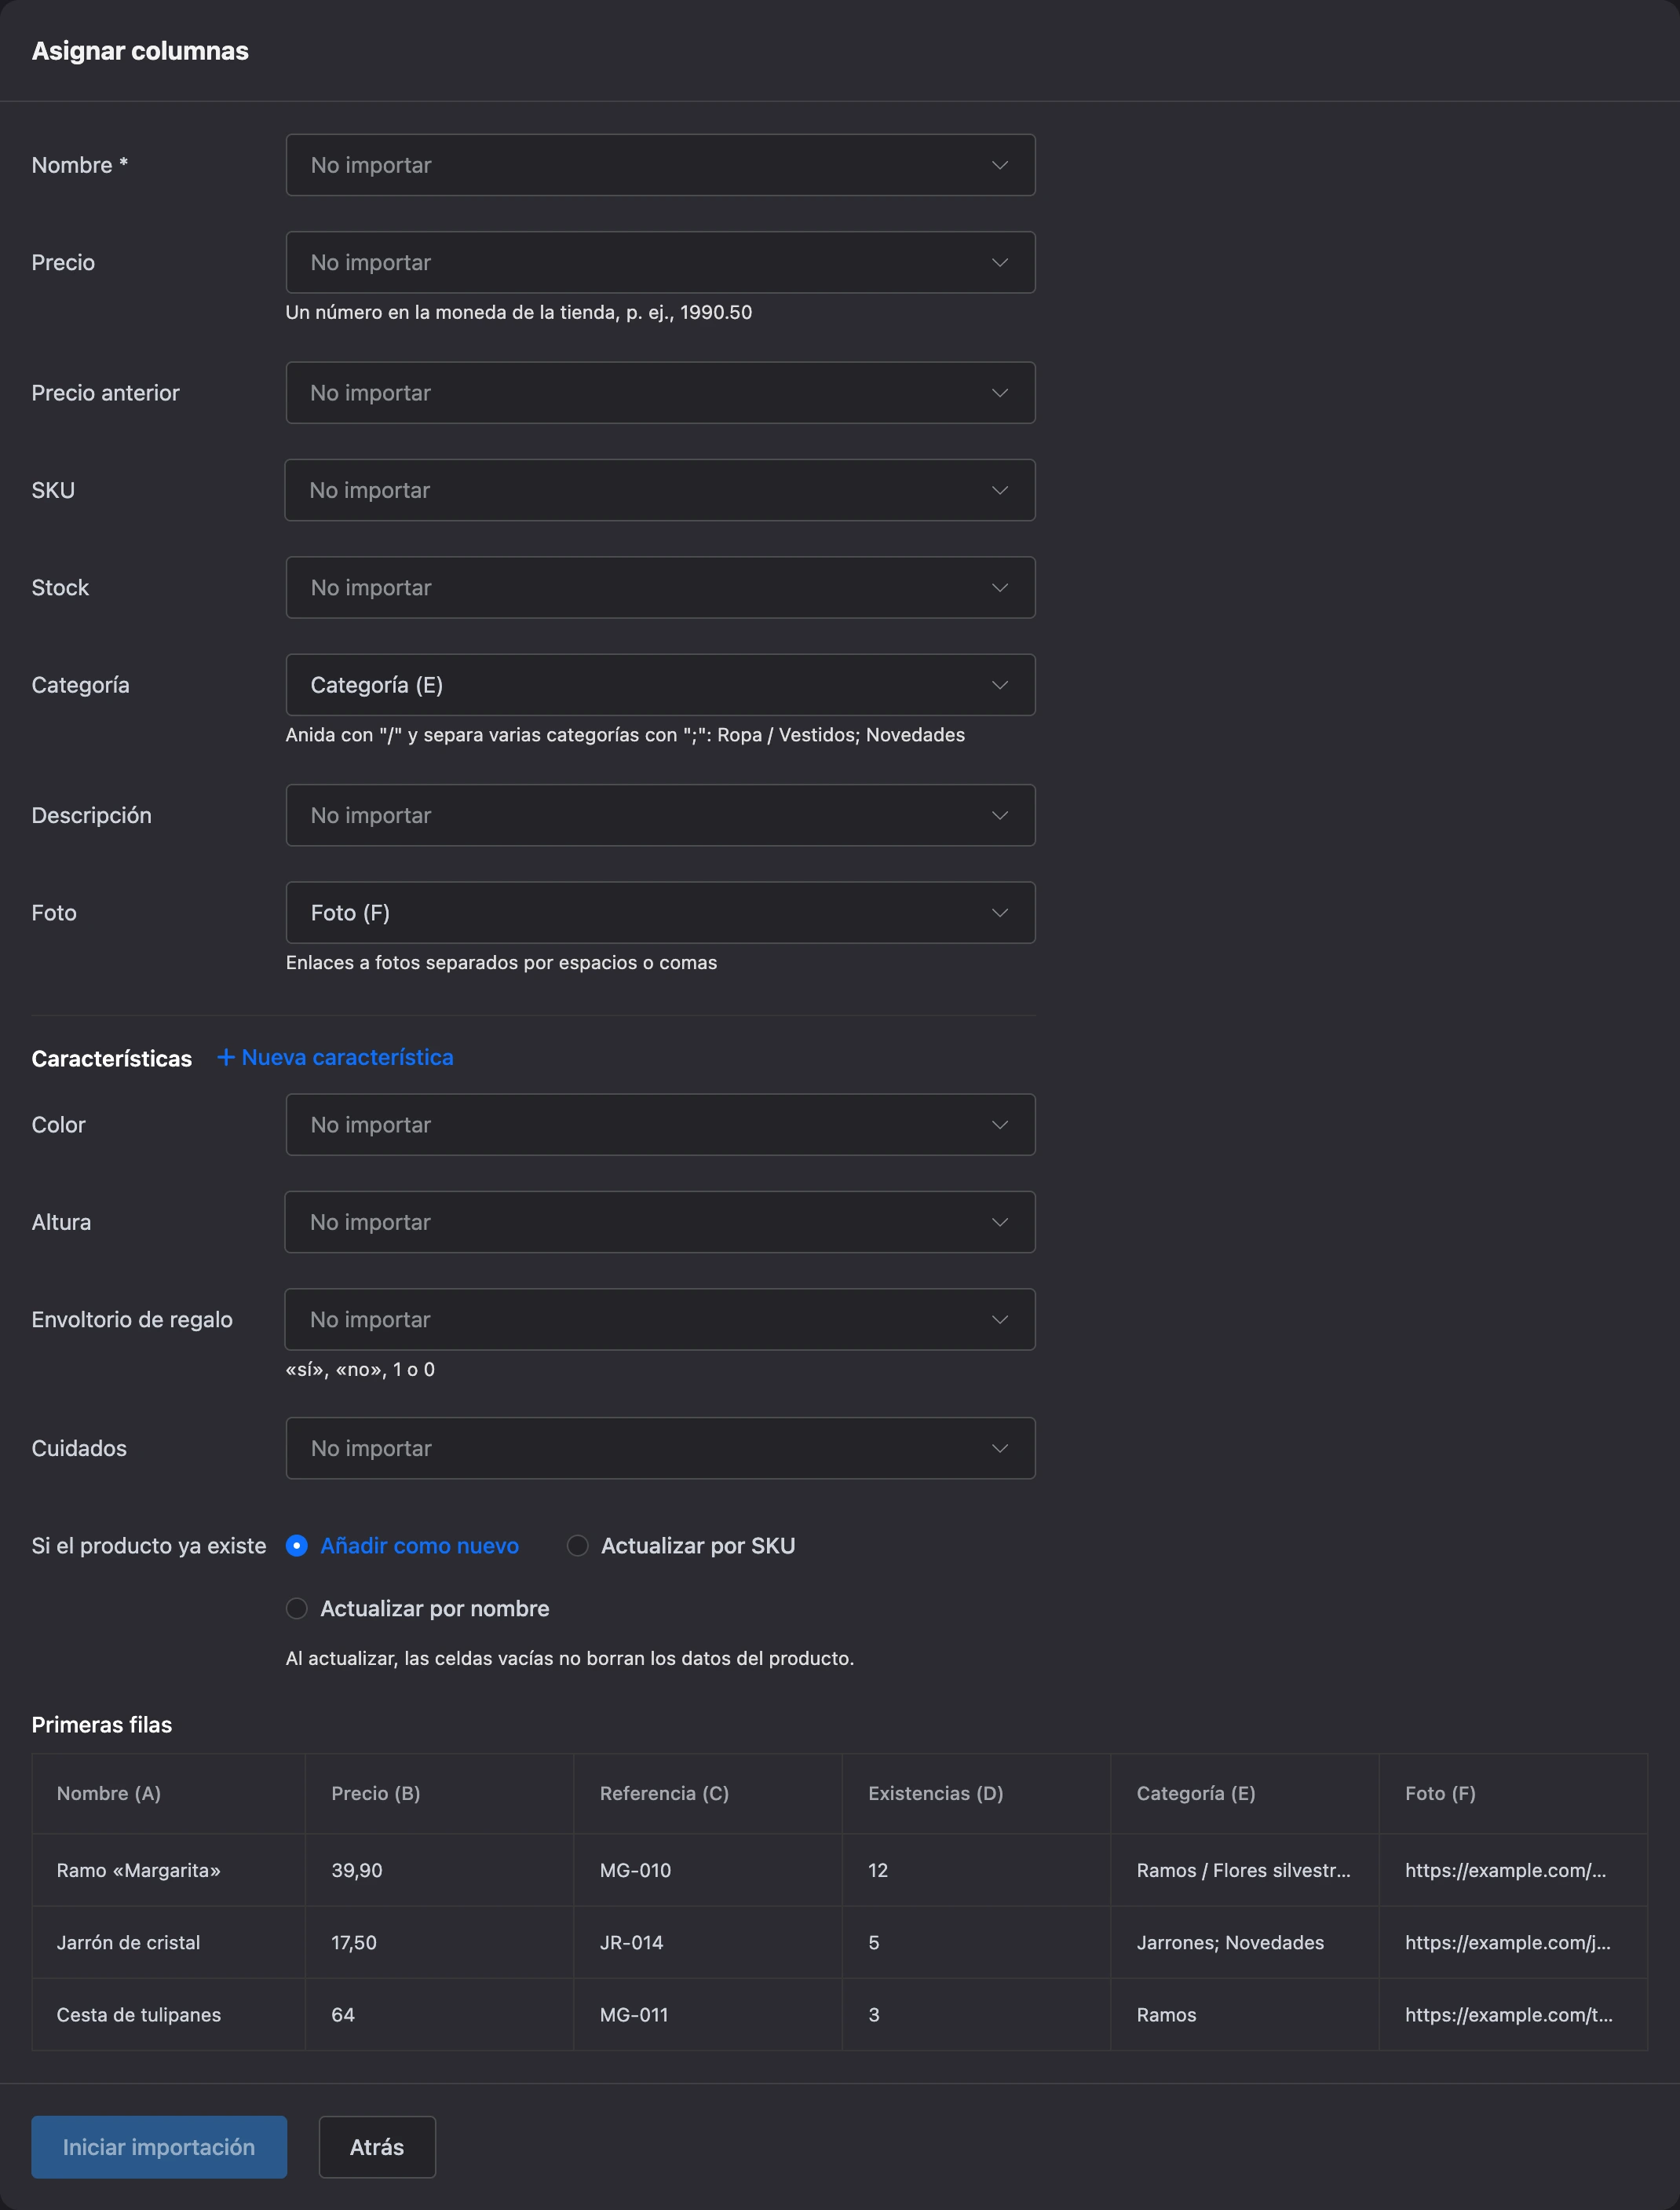Image resolution: width=1680 pixels, height=2210 pixels.
Task: Click the chevron arrow in Foto dropdown
Action: tap(999, 913)
